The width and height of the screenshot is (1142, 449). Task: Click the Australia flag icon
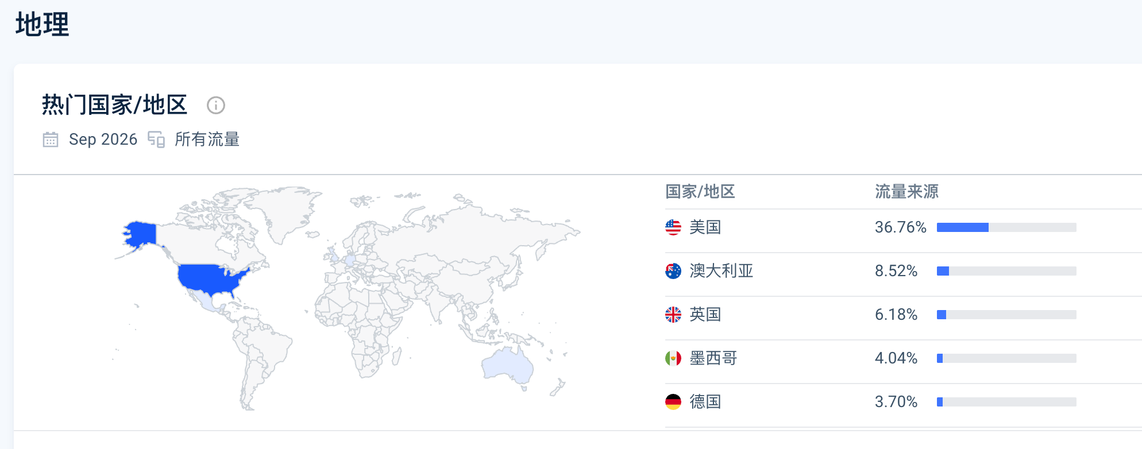pyautogui.click(x=673, y=271)
